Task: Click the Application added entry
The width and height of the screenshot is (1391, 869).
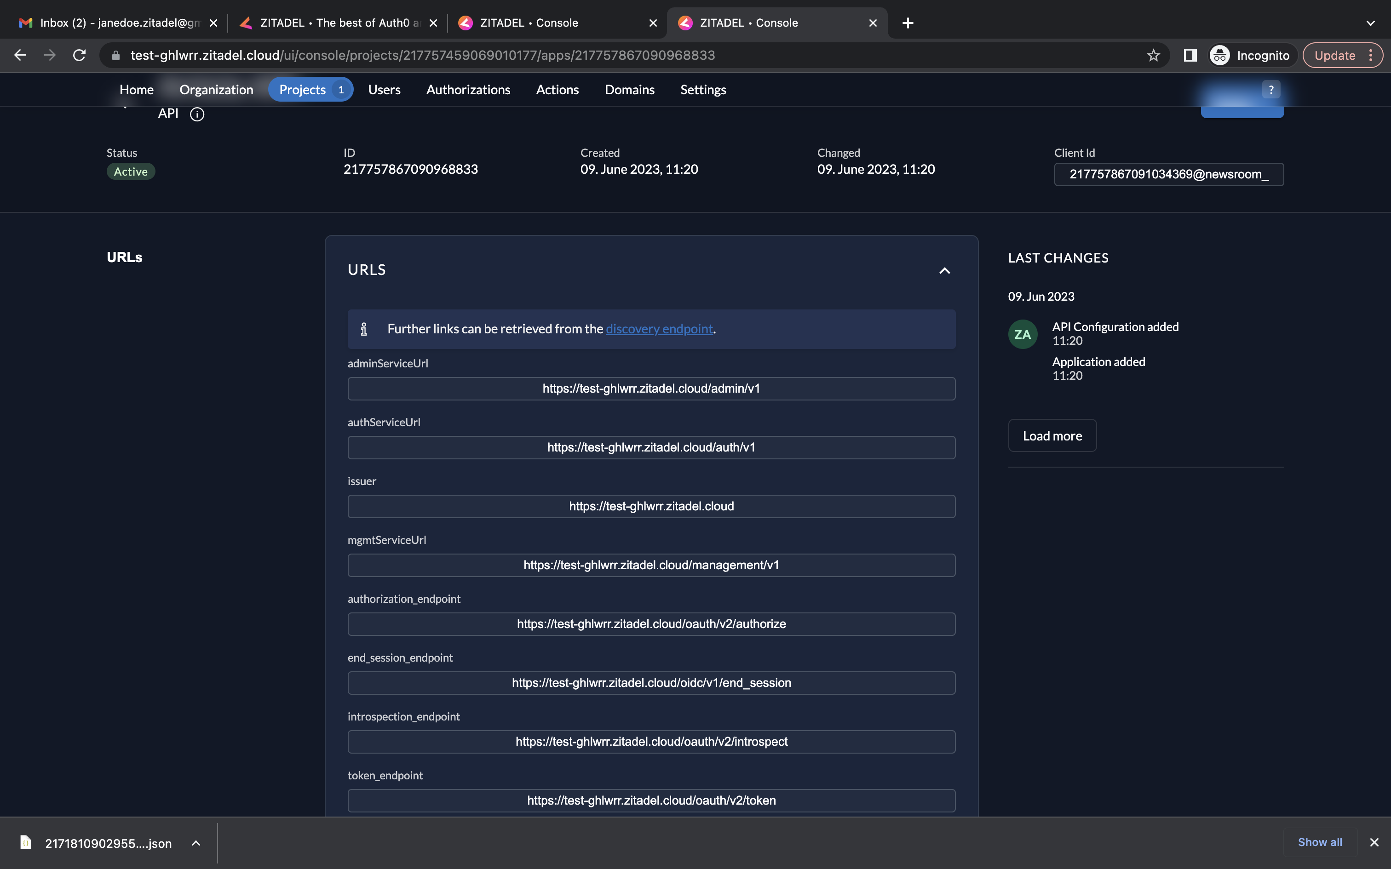Action: click(1098, 362)
